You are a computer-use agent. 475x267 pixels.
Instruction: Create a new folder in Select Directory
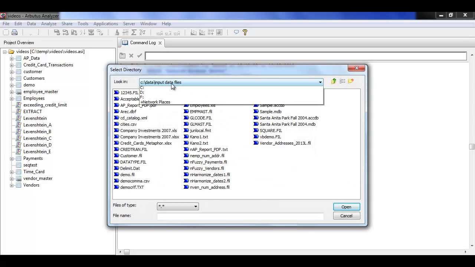(351, 81)
